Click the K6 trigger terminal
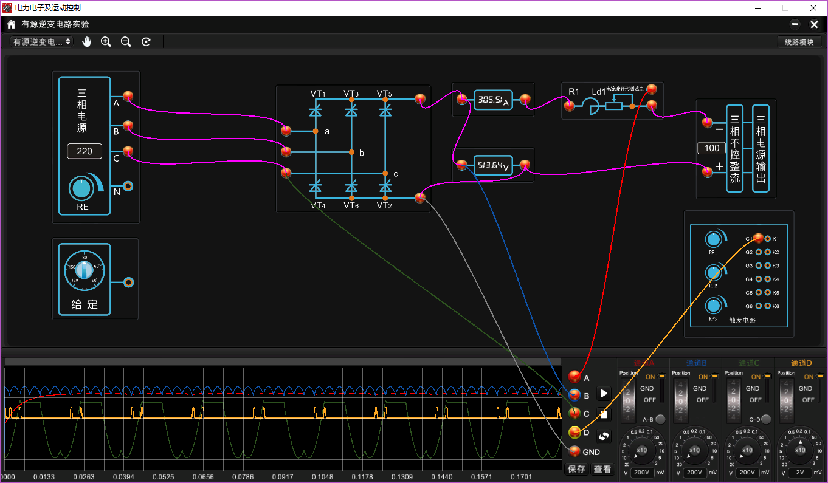 coord(768,306)
